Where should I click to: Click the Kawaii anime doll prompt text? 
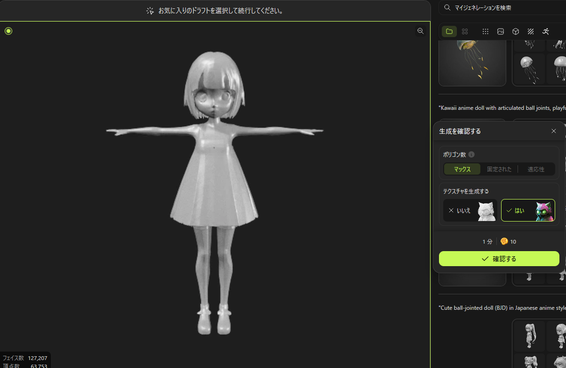(502, 107)
